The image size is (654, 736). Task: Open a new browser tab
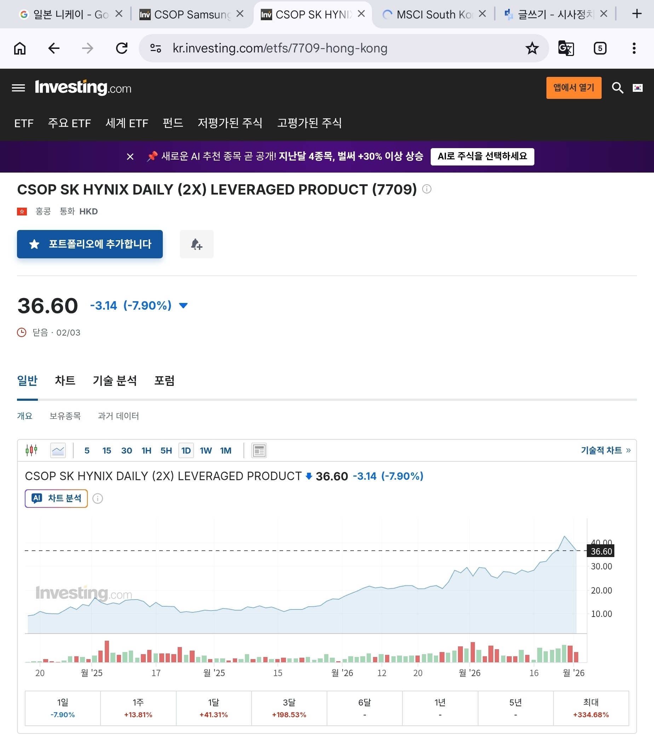click(637, 14)
